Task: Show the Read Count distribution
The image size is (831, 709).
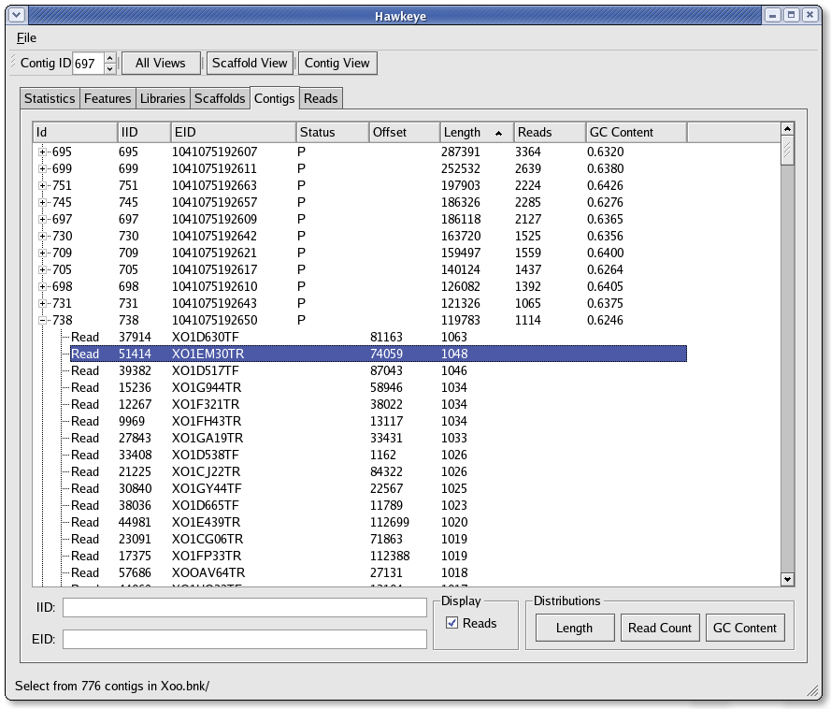Action: pyautogui.click(x=659, y=628)
